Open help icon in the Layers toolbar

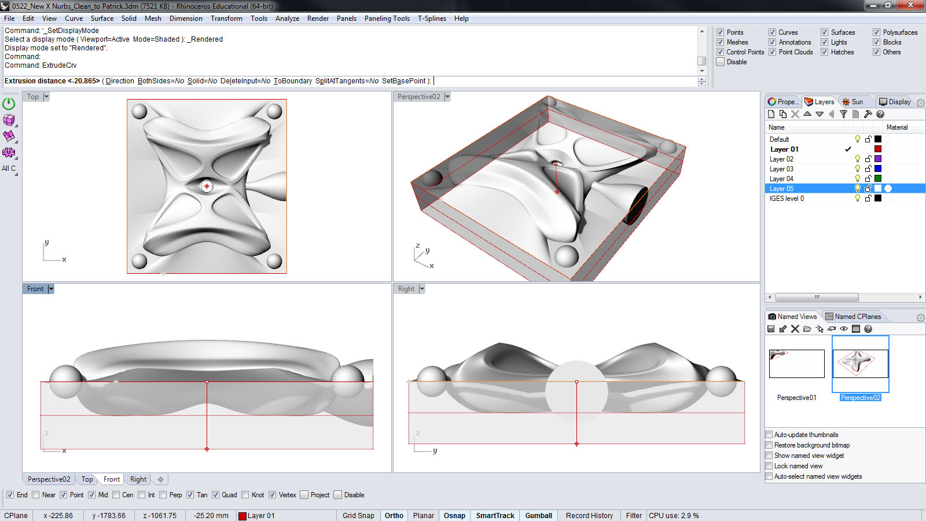coord(880,114)
